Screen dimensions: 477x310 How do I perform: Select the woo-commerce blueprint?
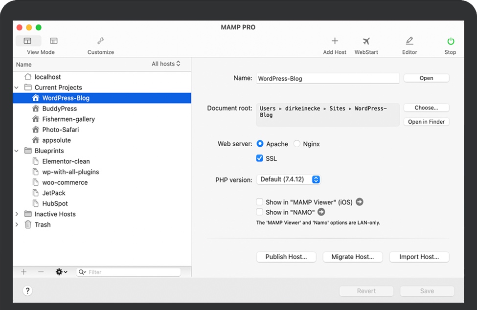[65, 182]
